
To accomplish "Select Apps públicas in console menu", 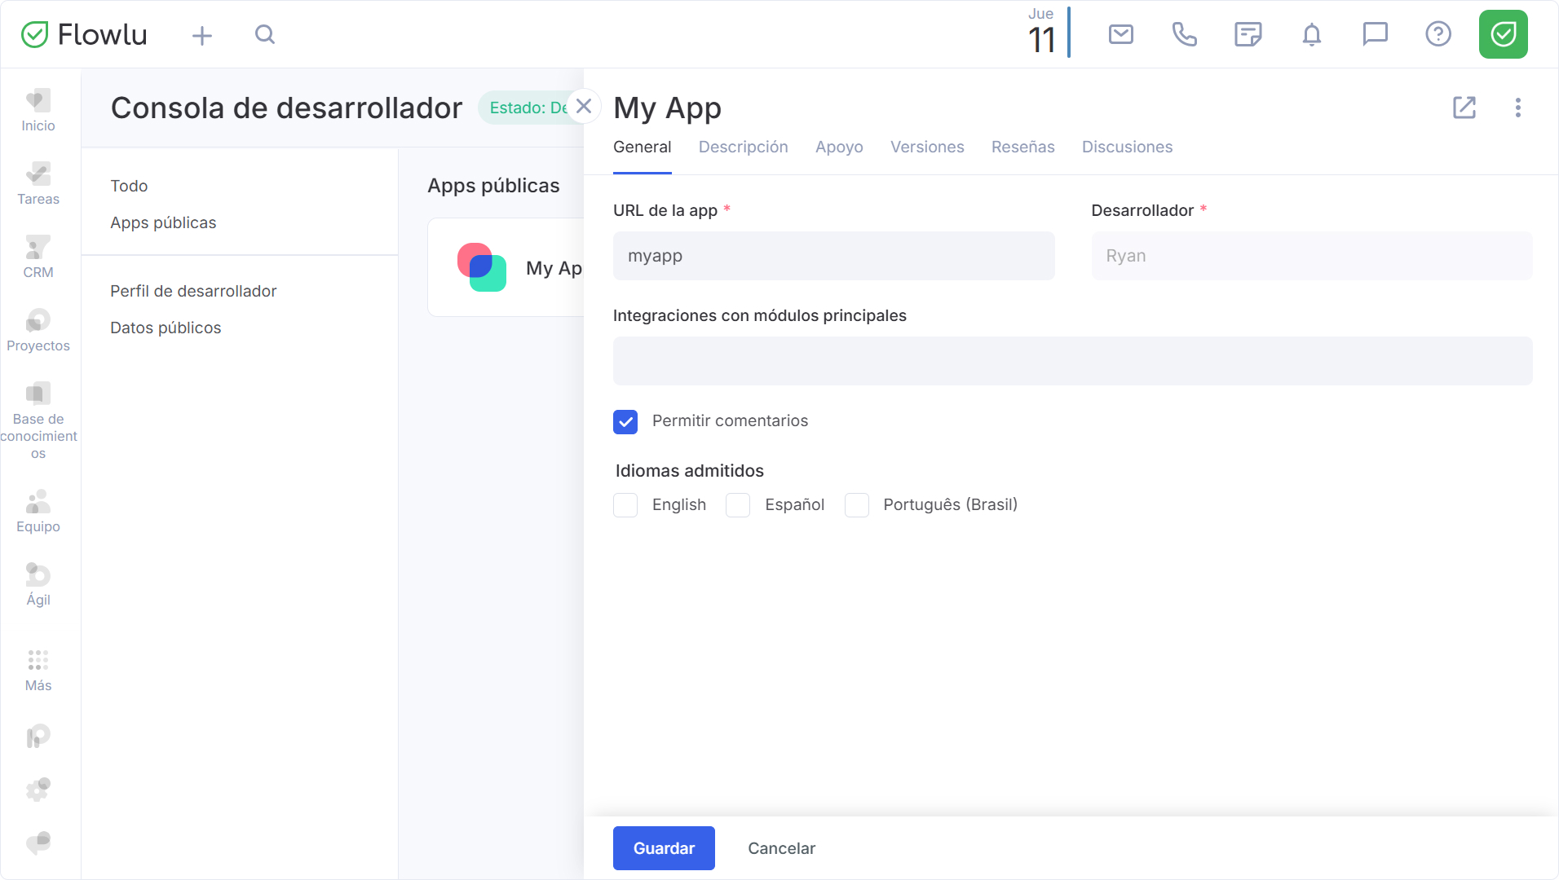I will pyautogui.click(x=163, y=222).
